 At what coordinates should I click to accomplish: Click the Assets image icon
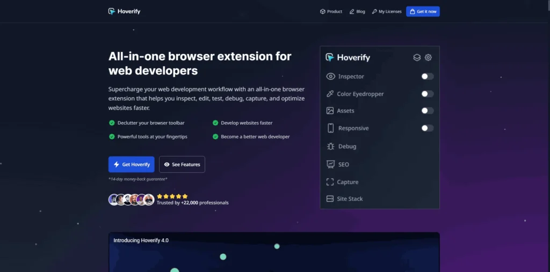(x=330, y=110)
